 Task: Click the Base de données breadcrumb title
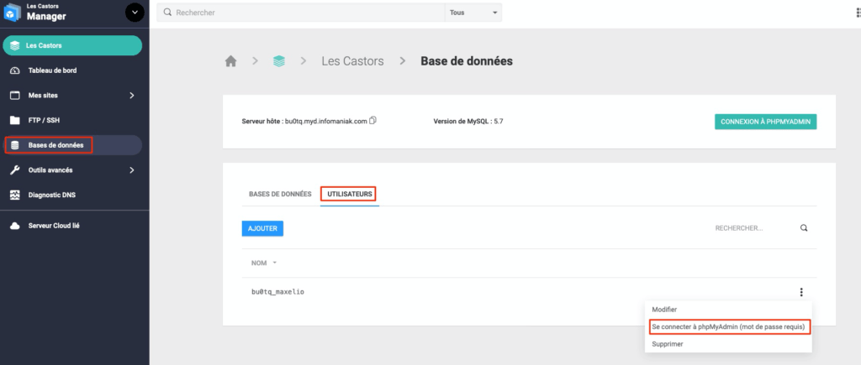(467, 61)
